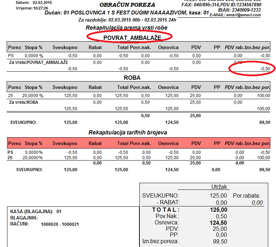The width and height of the screenshot is (276, 247).
Task: Click the Za vrstu:POVRAT_AMBALAŽE subtotal label
Action: [x=38, y=62]
